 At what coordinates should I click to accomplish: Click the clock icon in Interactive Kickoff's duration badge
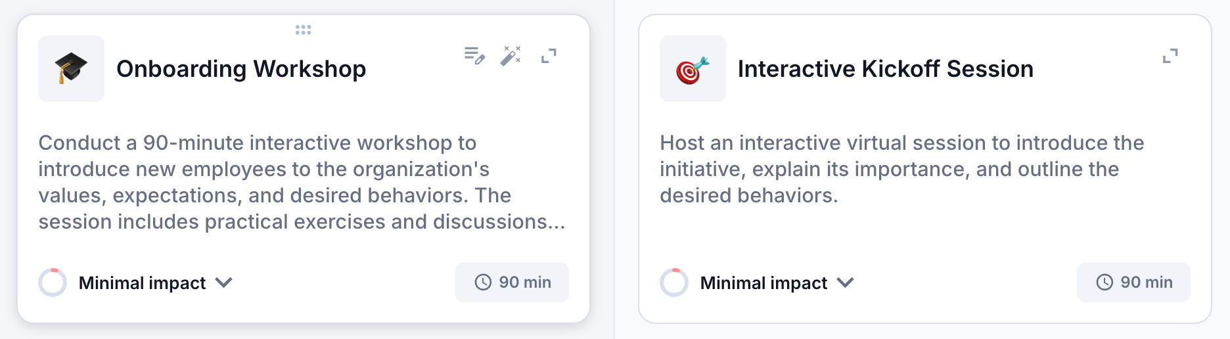point(1105,282)
